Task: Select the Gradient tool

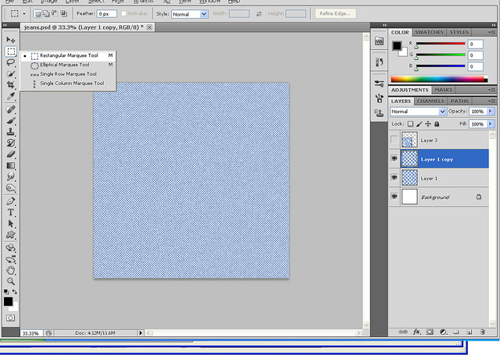Action: [10, 165]
